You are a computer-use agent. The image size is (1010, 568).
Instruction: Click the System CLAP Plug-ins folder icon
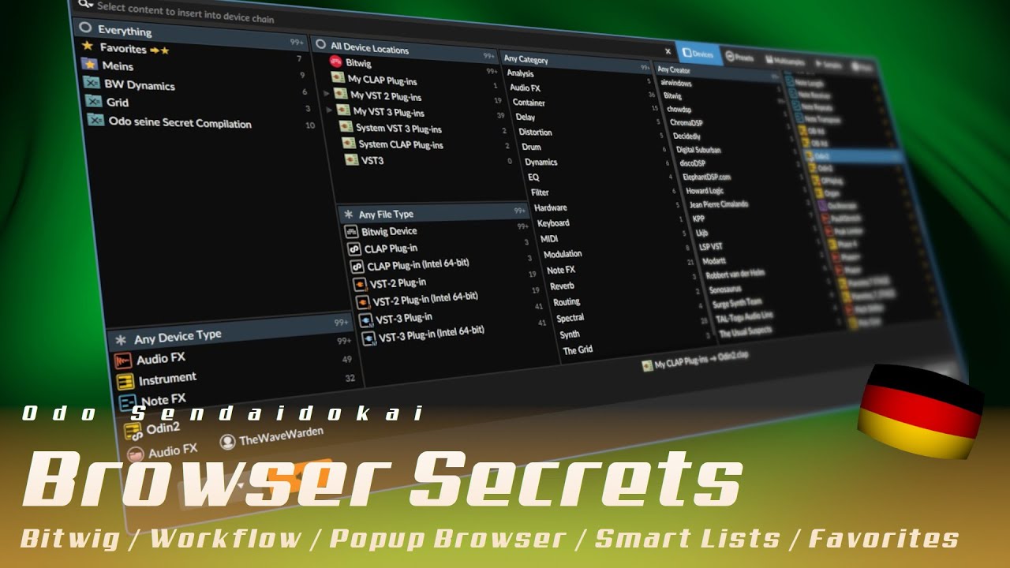(349, 143)
